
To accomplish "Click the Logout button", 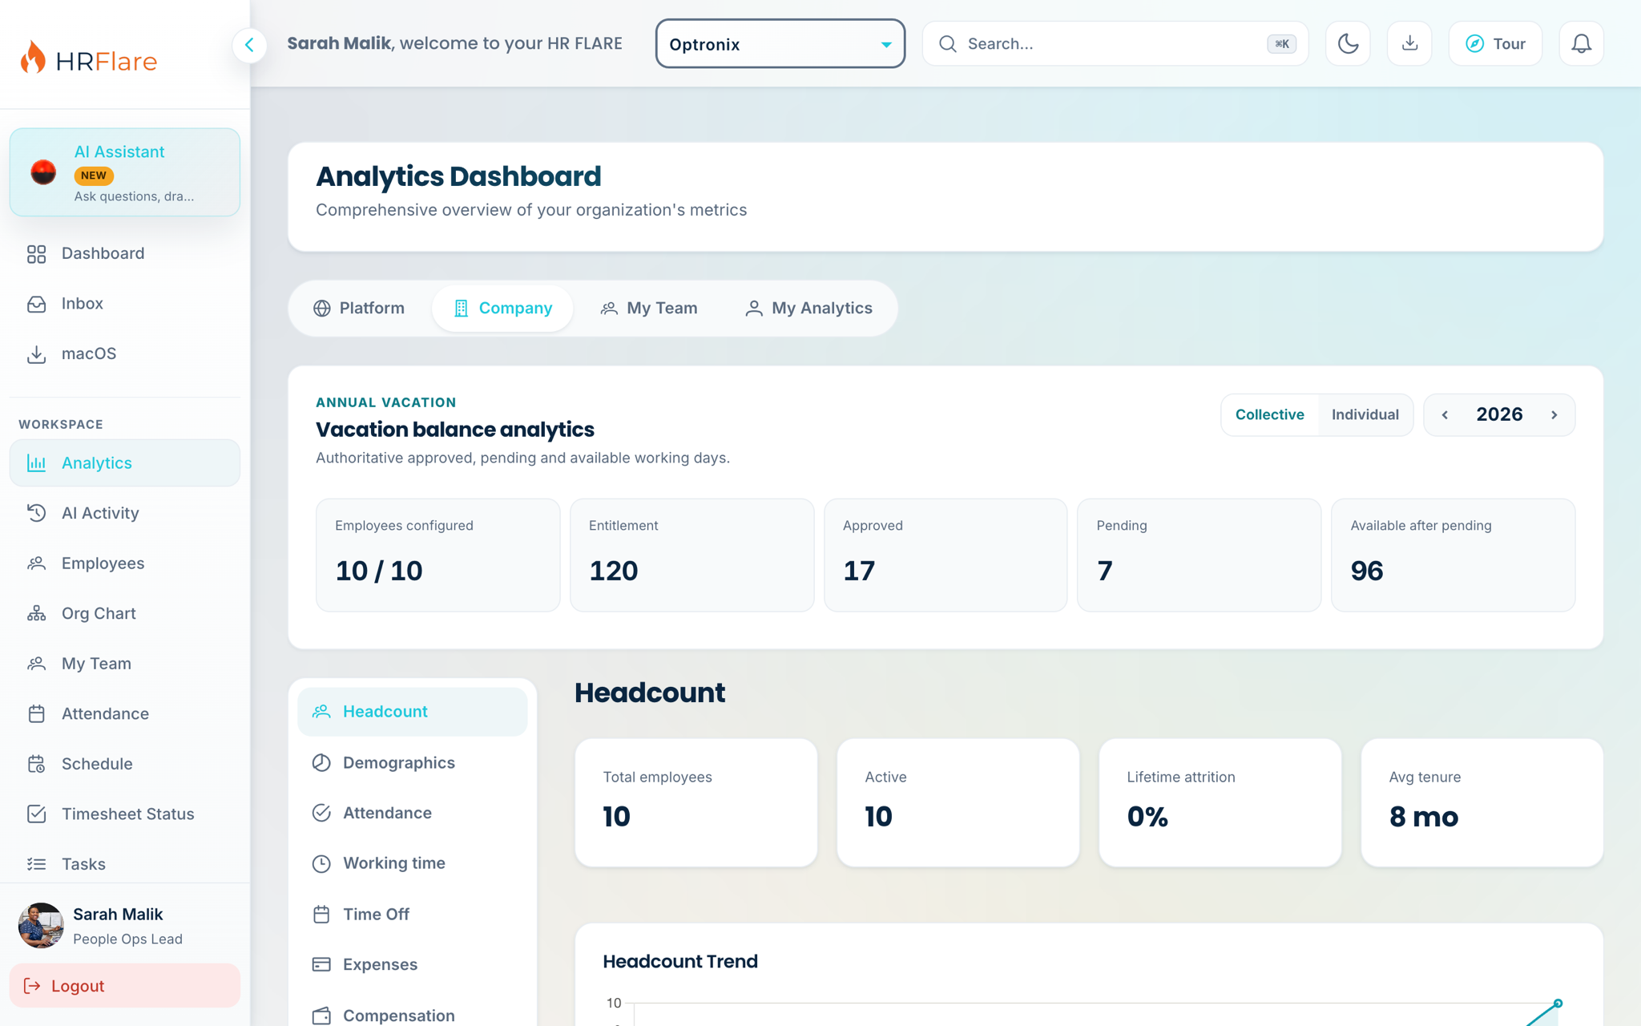I will pyautogui.click(x=124, y=985).
